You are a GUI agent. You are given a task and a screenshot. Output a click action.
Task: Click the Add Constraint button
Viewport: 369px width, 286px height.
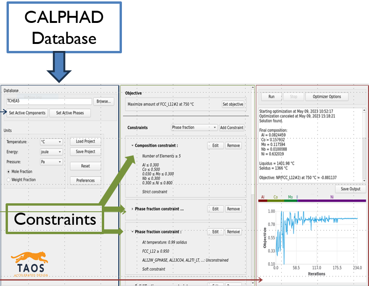[232, 128]
